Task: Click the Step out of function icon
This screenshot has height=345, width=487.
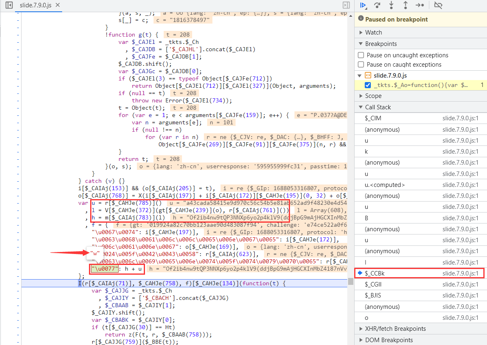Action: click(405, 5)
